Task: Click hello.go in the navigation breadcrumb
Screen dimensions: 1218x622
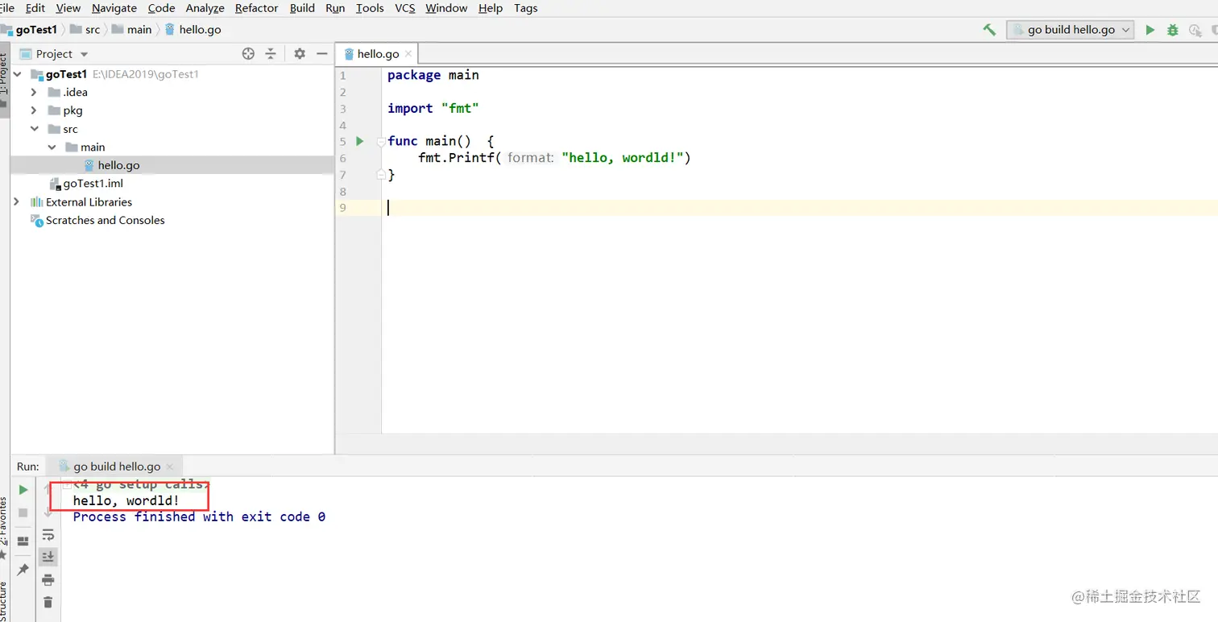Action: coord(200,30)
